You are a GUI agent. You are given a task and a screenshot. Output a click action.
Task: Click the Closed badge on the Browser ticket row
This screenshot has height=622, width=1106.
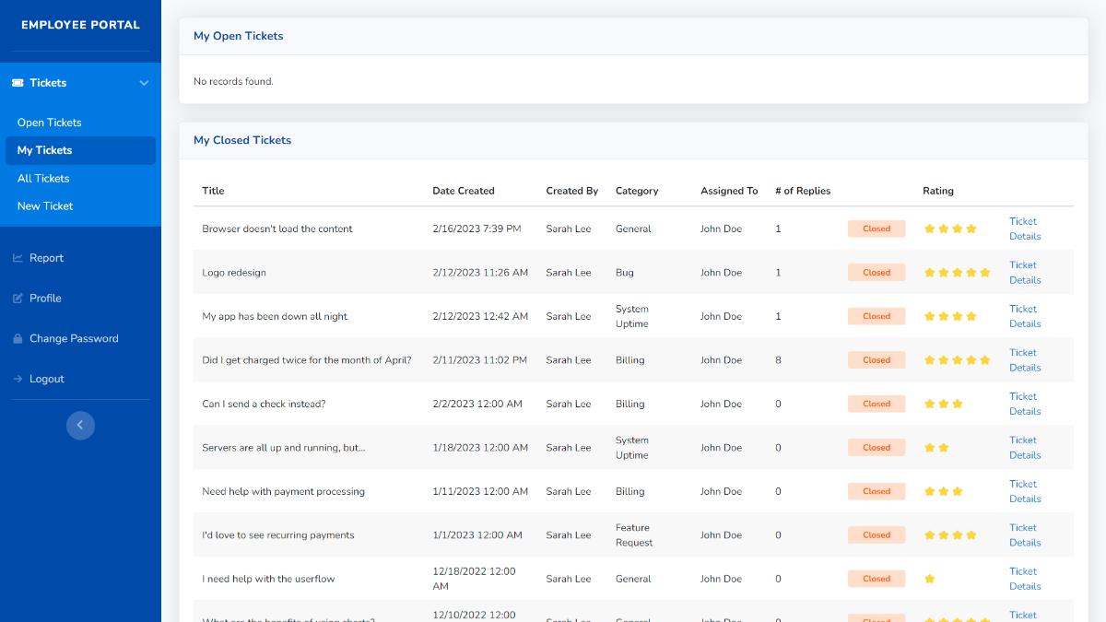coord(876,228)
